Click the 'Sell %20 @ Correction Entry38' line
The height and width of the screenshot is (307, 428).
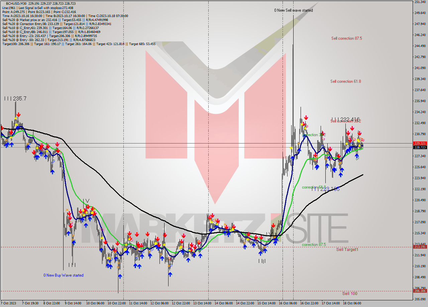pyautogui.click(x=57, y=24)
